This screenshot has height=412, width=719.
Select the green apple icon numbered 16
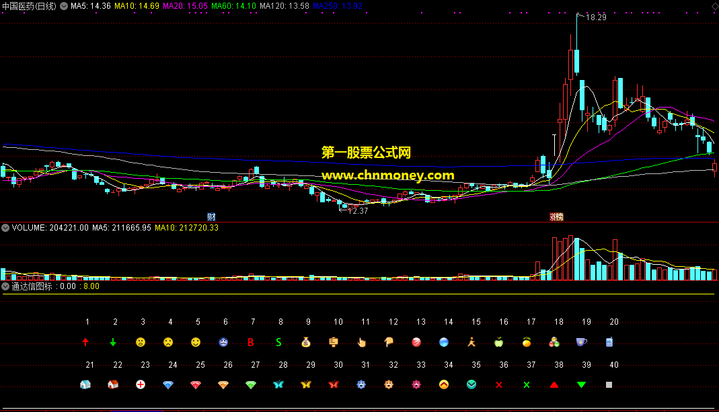(x=499, y=342)
